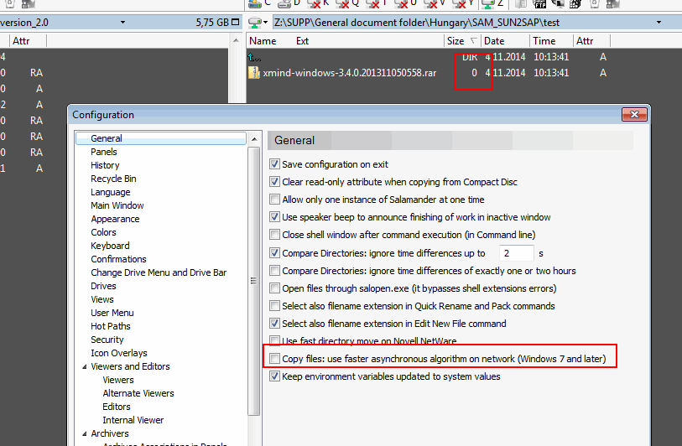This screenshot has width=682, height=446.
Task: Click the disk free space square icon
Action: tap(236, 22)
